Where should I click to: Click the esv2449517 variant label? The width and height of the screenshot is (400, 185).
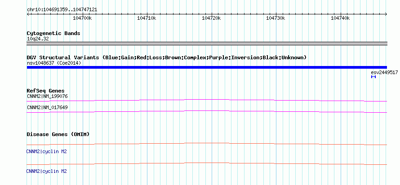(x=384, y=73)
